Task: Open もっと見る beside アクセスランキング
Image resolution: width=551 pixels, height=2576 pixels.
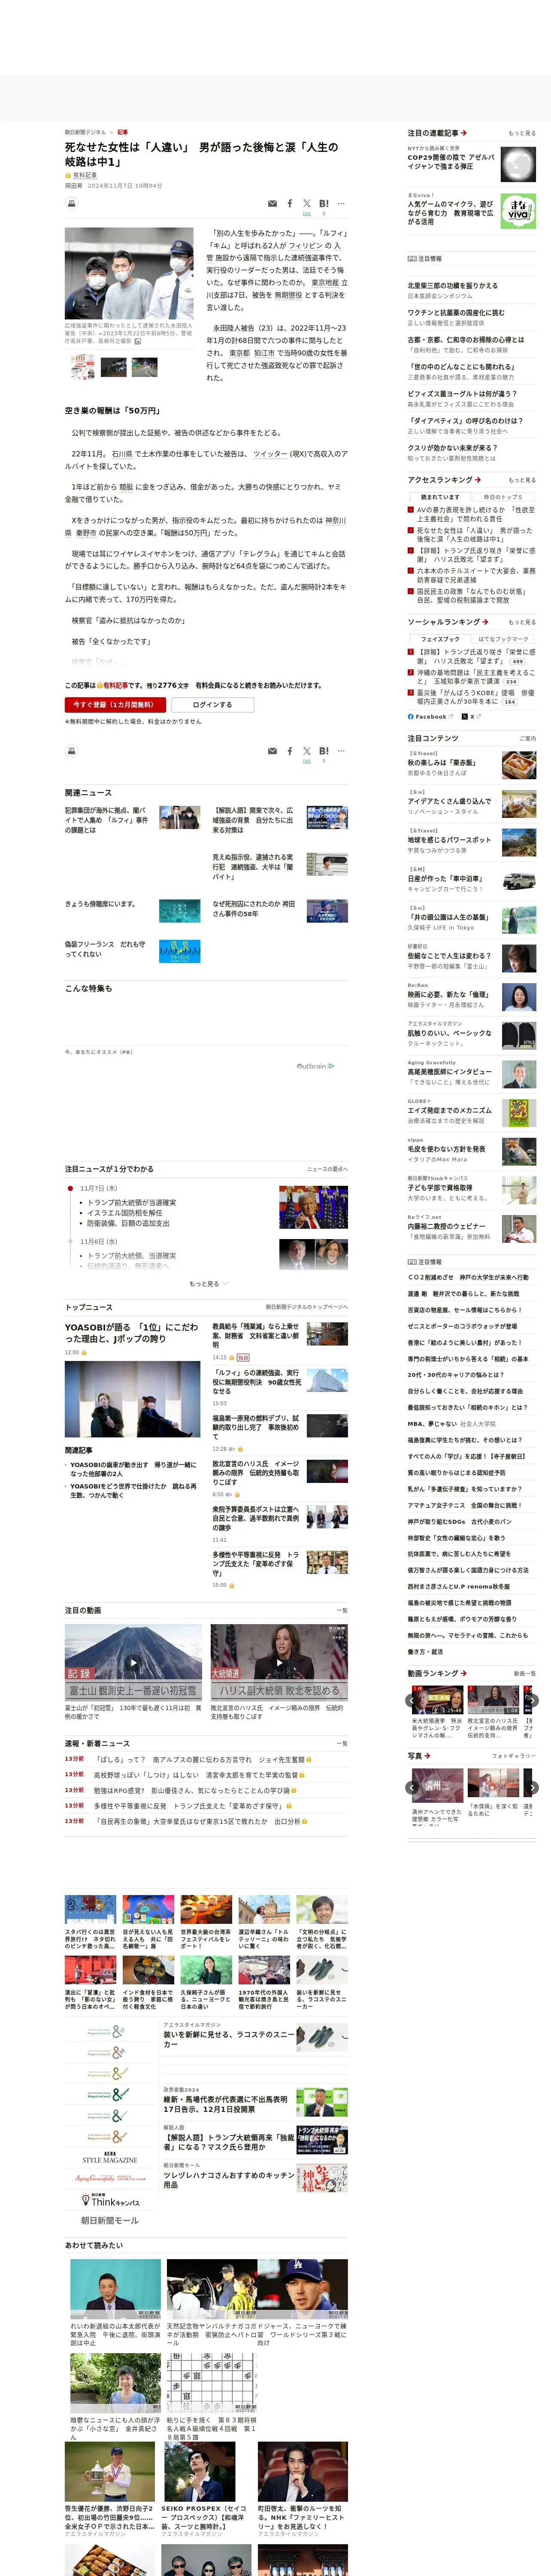Action: coord(521,480)
